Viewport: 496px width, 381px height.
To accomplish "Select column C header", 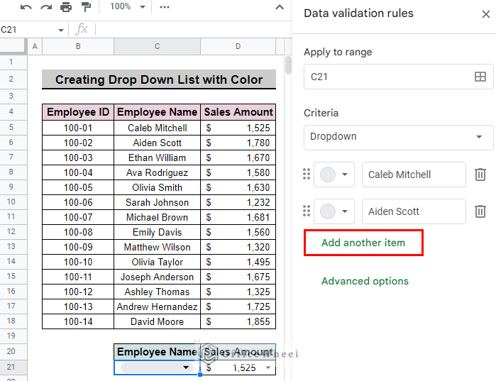I will pyautogui.click(x=157, y=47).
